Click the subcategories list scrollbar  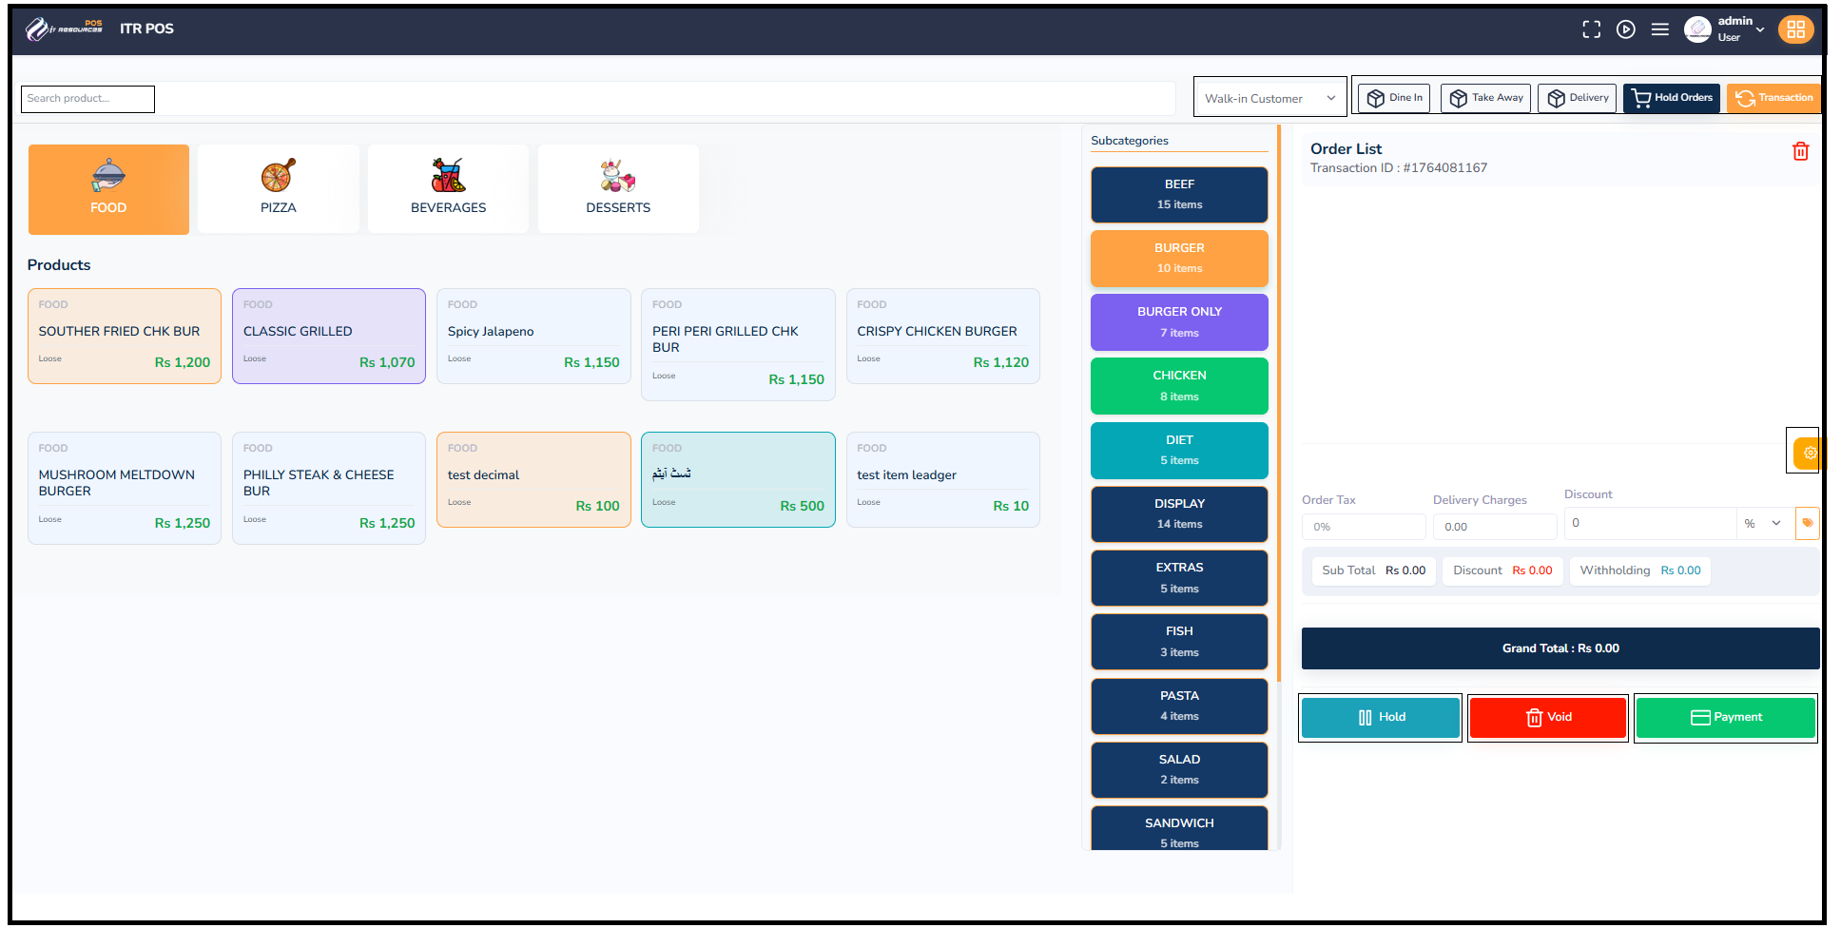[x=1279, y=409]
